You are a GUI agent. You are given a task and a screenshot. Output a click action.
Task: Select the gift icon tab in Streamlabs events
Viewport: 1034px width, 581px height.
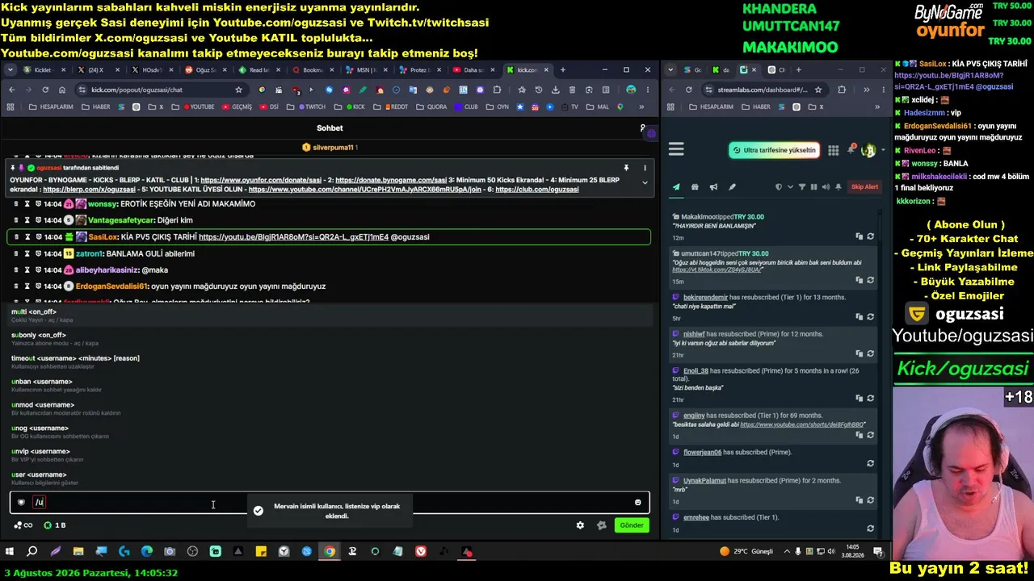coord(695,187)
